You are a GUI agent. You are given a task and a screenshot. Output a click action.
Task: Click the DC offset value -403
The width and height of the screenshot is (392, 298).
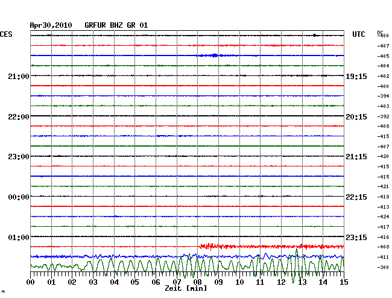click(383, 106)
